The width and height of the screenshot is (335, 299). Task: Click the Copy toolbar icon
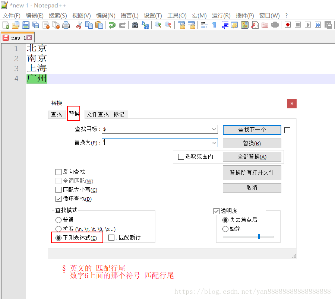89,25
